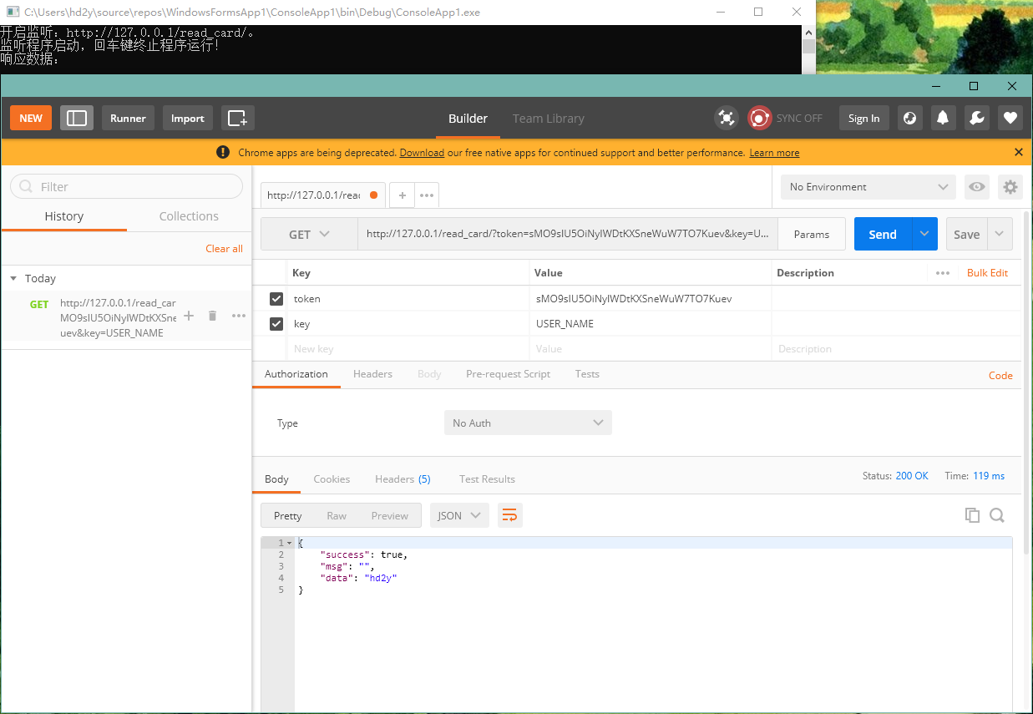Click the Code link
This screenshot has height=714, width=1033.
pos(1000,376)
